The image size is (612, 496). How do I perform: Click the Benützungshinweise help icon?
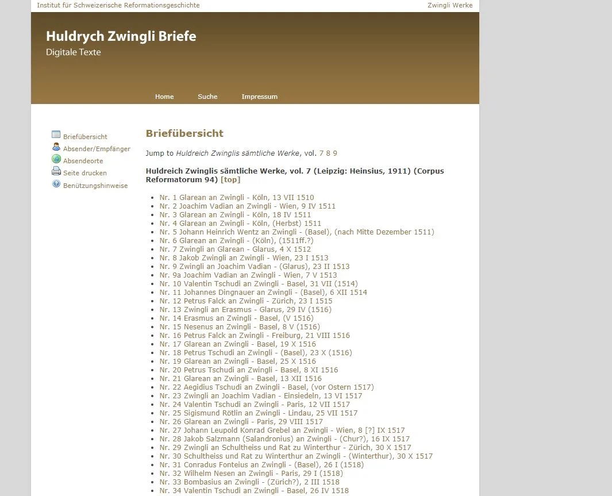(56, 184)
